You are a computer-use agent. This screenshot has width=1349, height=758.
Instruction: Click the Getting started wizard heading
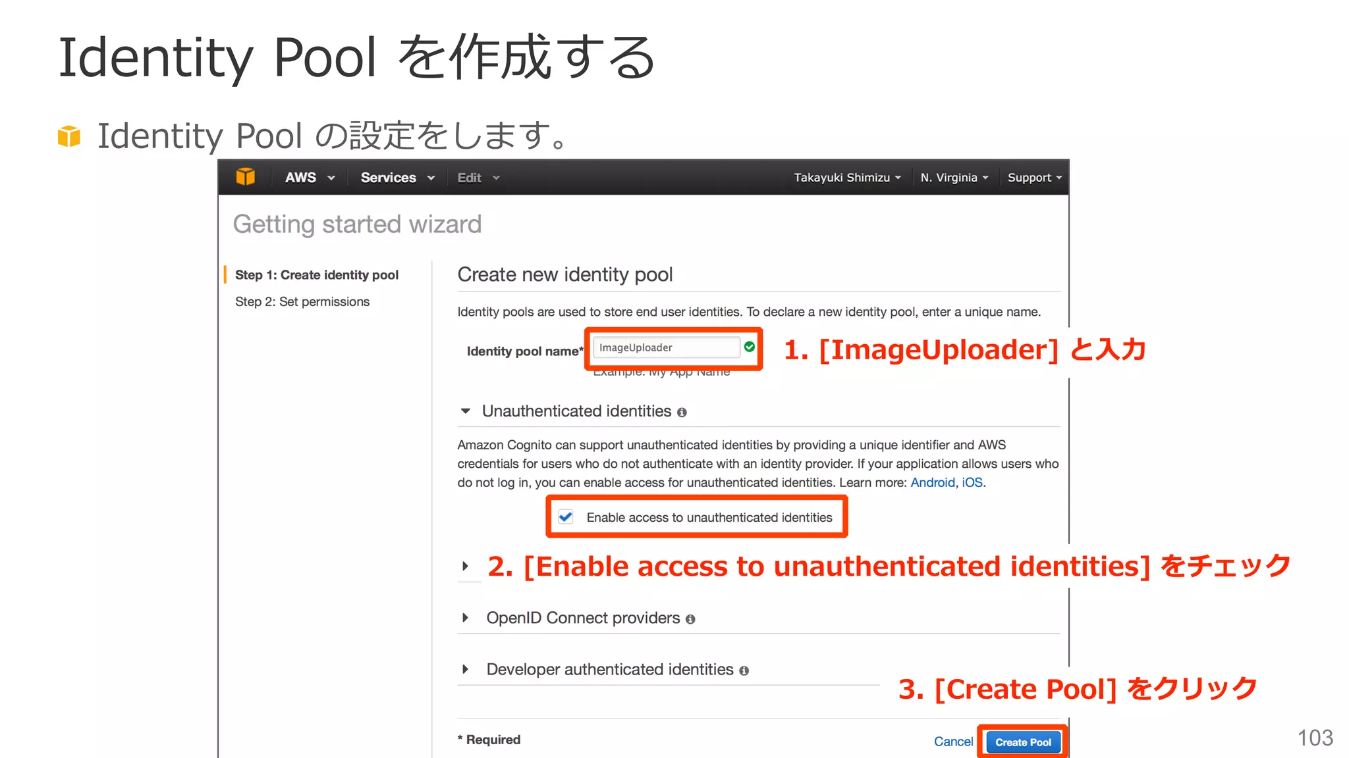coord(357,224)
